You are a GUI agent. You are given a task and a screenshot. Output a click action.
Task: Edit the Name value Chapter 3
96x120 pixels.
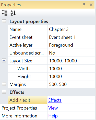pos(71,29)
